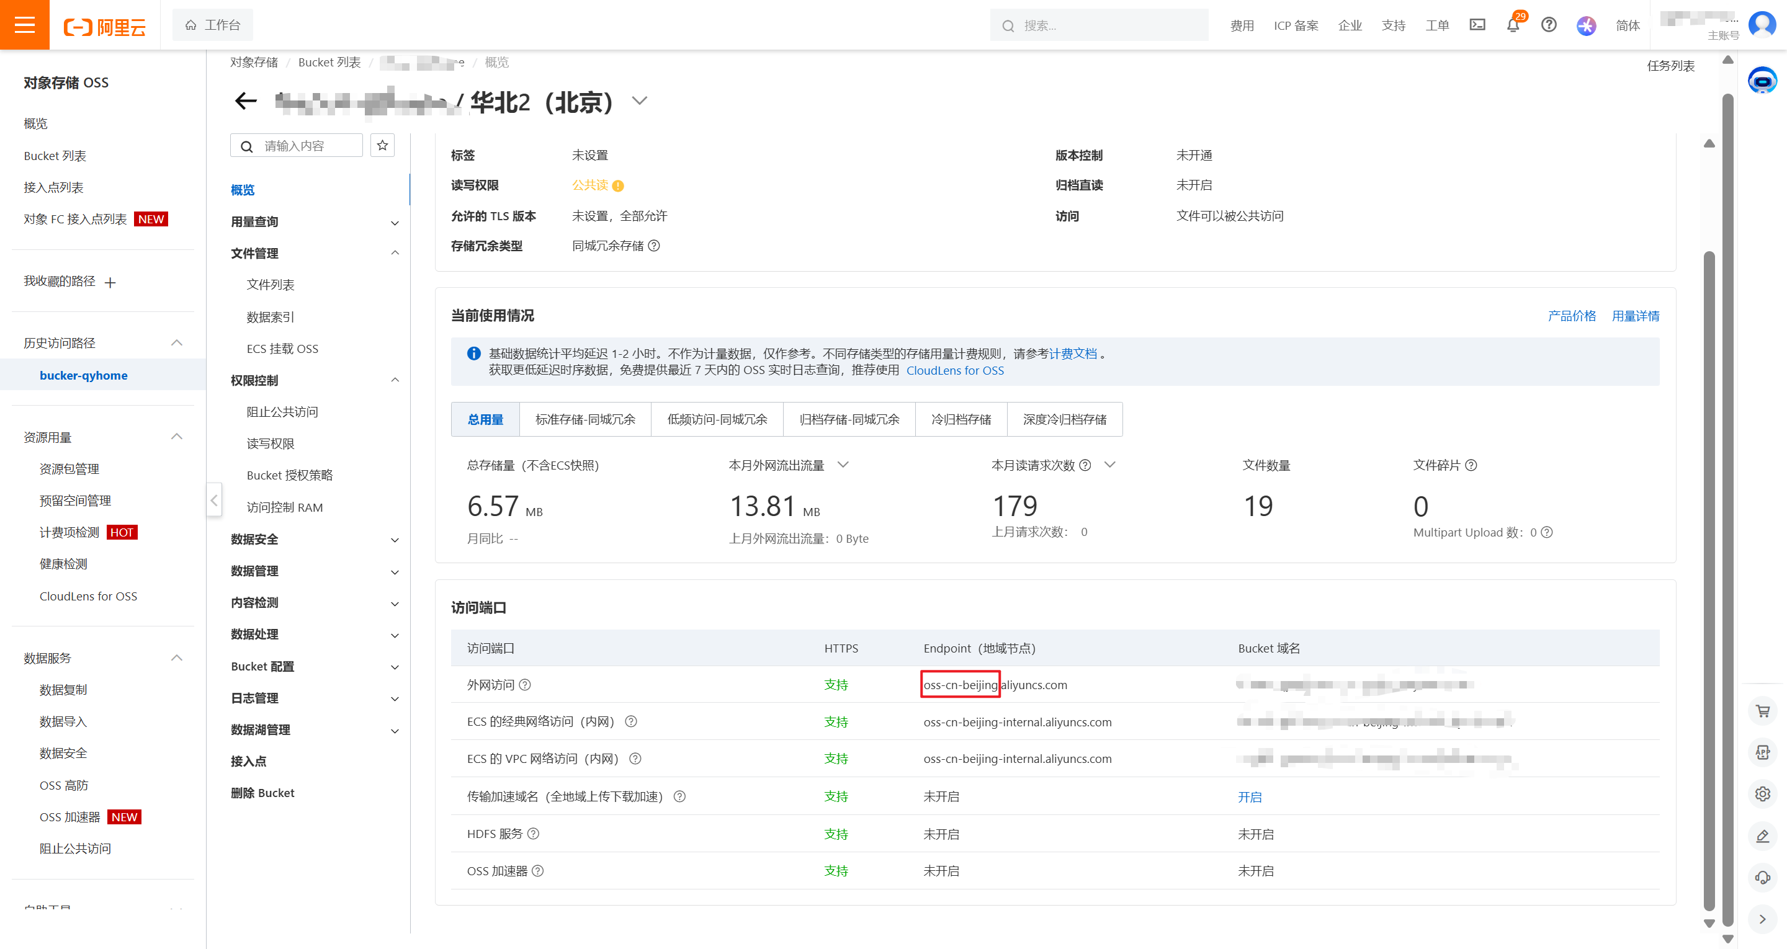Open the customer service headset icon
This screenshot has height=949, width=1787.
coord(1763,878)
